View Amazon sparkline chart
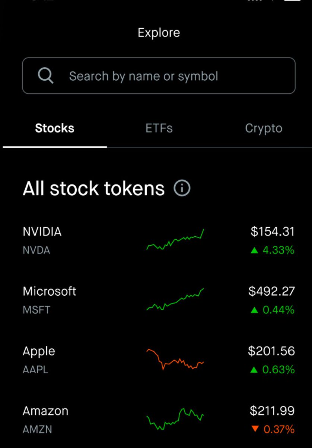This screenshot has height=448, width=312. 175,419
